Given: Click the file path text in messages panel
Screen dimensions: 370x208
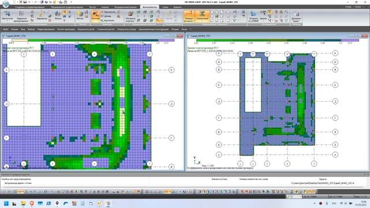Looking at the screenshot, I should [323, 183].
